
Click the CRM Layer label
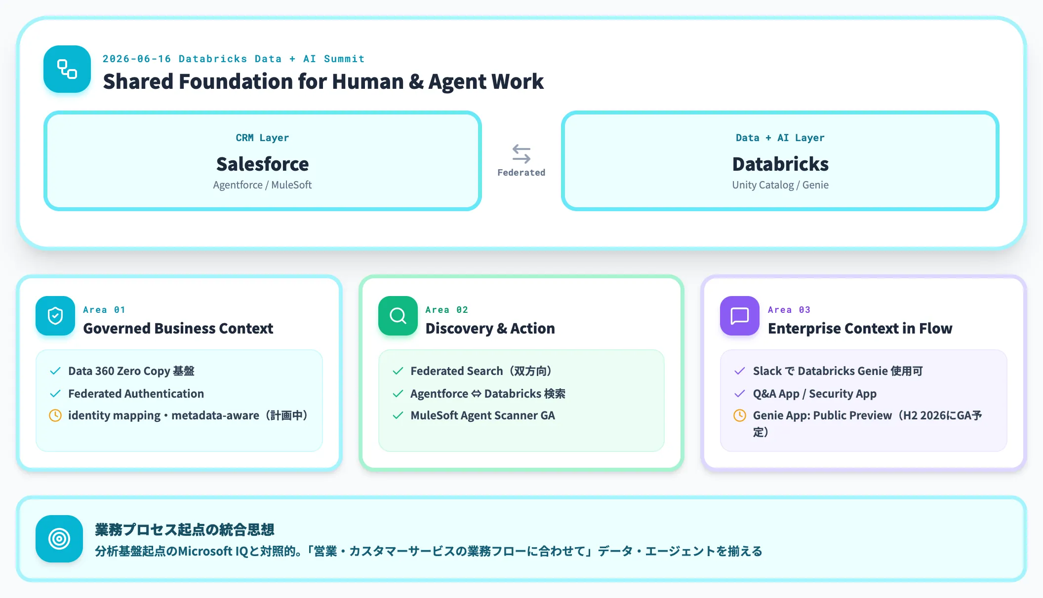coord(262,138)
